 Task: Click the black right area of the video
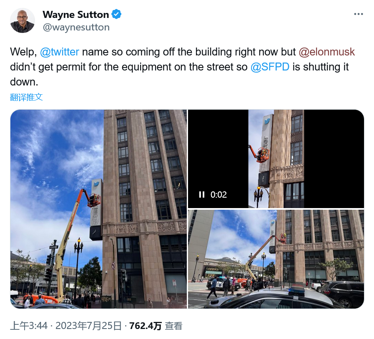pyautogui.click(x=334, y=158)
